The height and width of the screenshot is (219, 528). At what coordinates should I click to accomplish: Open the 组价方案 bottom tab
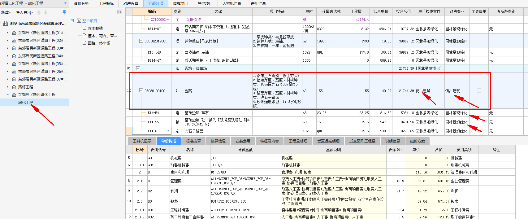418,141
